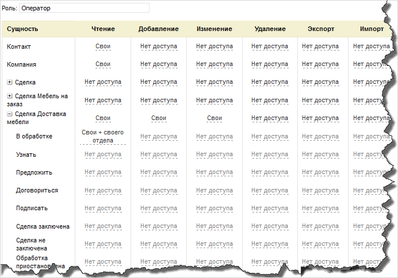Set Сделка не заключена Чтение access
The height and width of the screenshot is (278, 398).
(x=103, y=244)
